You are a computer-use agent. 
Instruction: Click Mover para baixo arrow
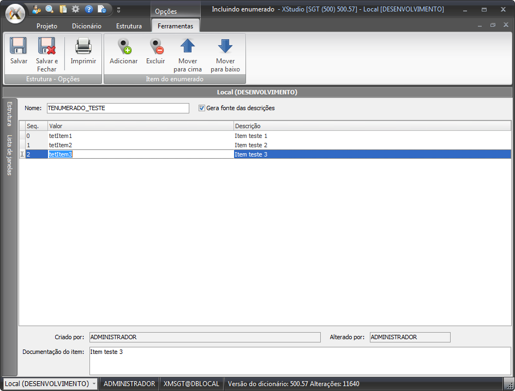tap(225, 55)
